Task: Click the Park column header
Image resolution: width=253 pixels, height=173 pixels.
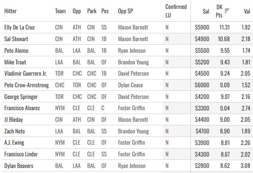Action: tap(92, 11)
